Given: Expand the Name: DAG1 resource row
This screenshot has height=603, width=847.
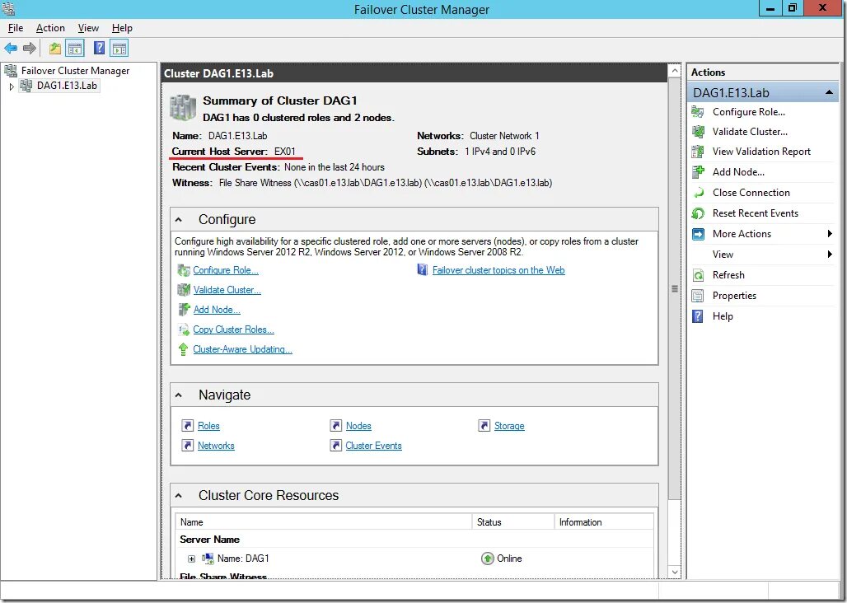Looking at the screenshot, I should (x=191, y=559).
